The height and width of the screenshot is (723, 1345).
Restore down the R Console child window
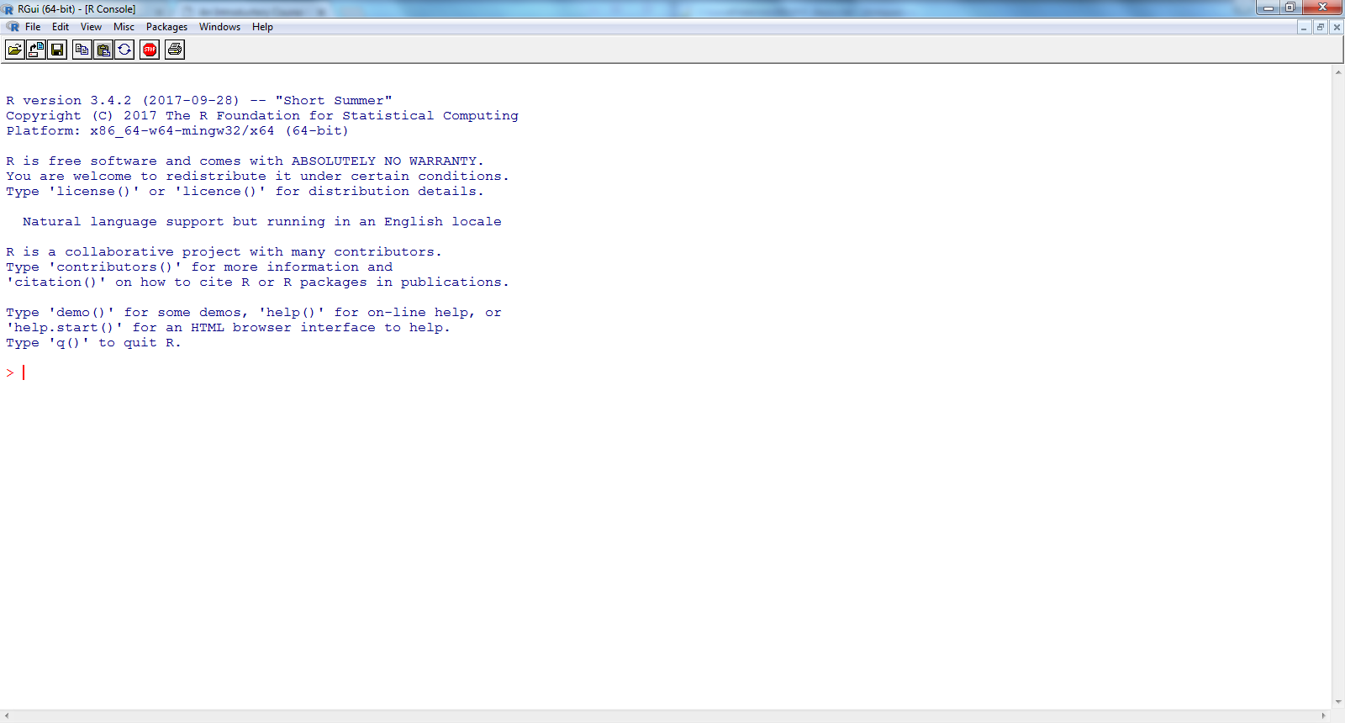pyautogui.click(x=1321, y=27)
